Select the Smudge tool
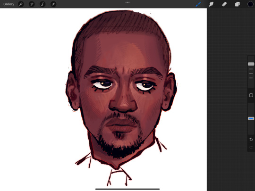Screen dimensions: 255x191 pos(211,4)
